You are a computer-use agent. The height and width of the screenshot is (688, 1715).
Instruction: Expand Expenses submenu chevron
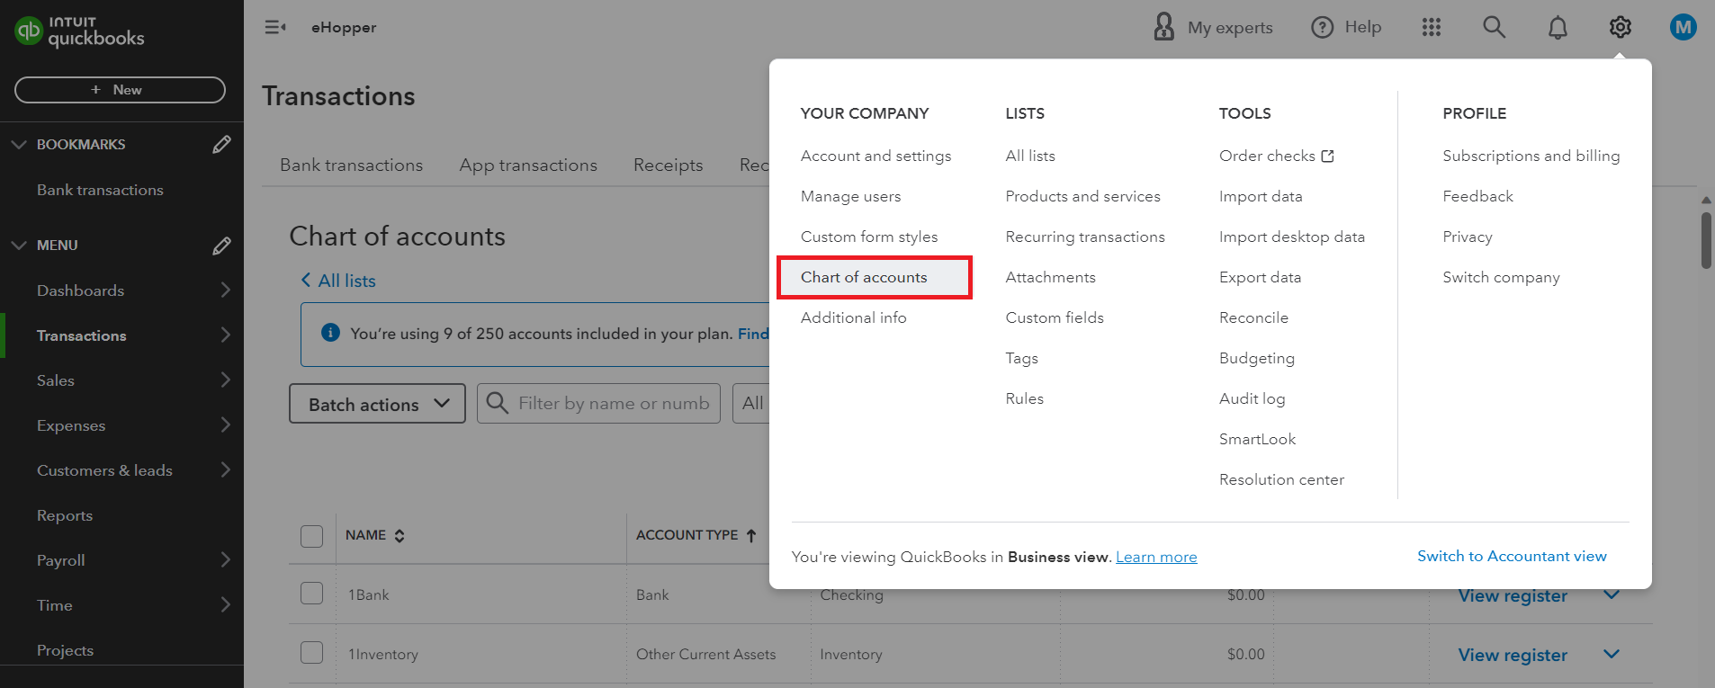[x=225, y=424]
